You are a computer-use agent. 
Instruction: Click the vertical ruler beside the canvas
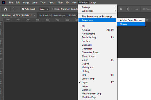[2, 61]
